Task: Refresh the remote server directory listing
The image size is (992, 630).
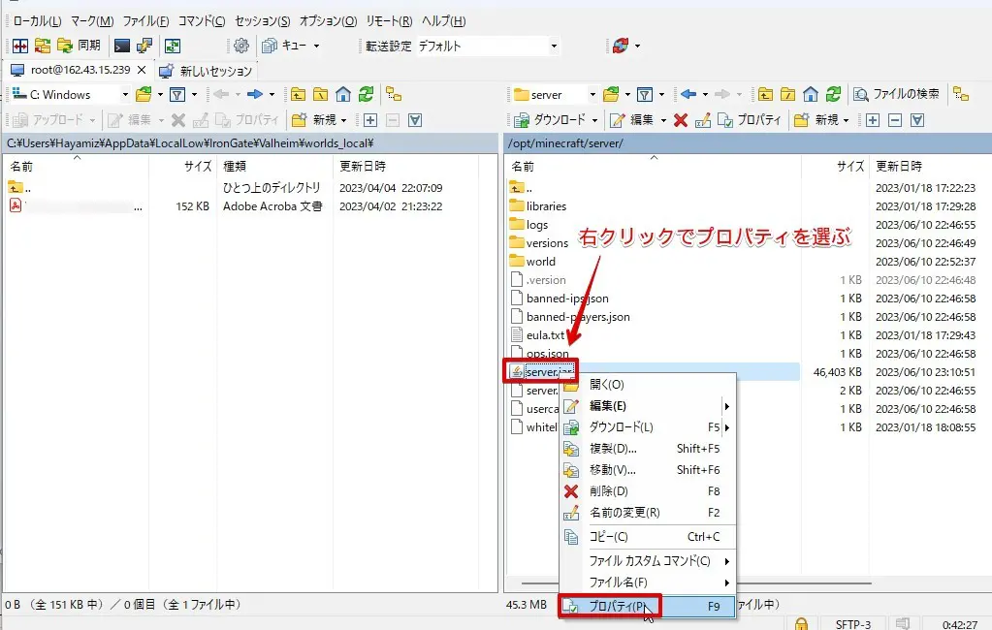Action: pos(832,94)
